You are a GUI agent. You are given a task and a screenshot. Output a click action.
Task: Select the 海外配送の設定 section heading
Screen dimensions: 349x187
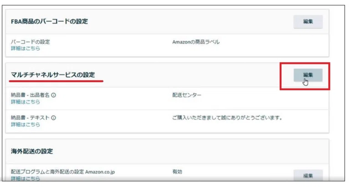click(x=32, y=151)
